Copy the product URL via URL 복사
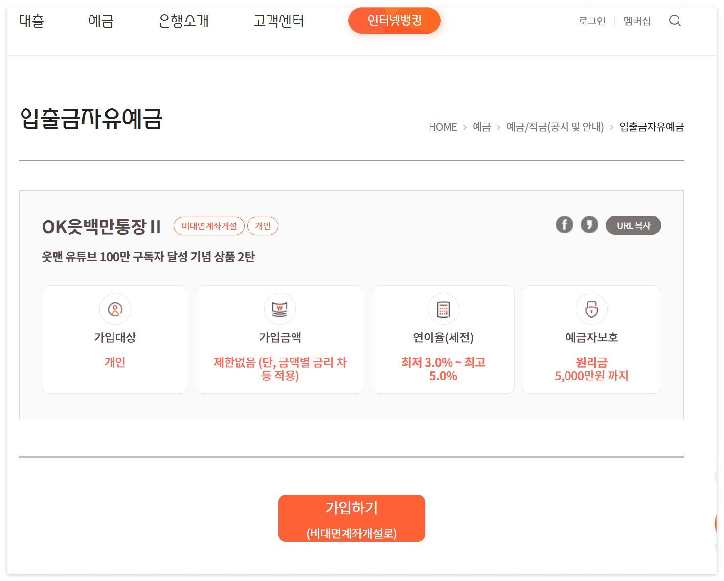724x581 pixels. [x=633, y=225]
